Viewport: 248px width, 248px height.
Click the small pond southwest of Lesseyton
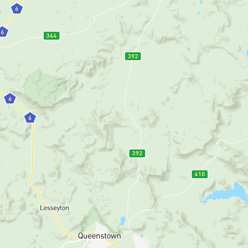pos(37,236)
